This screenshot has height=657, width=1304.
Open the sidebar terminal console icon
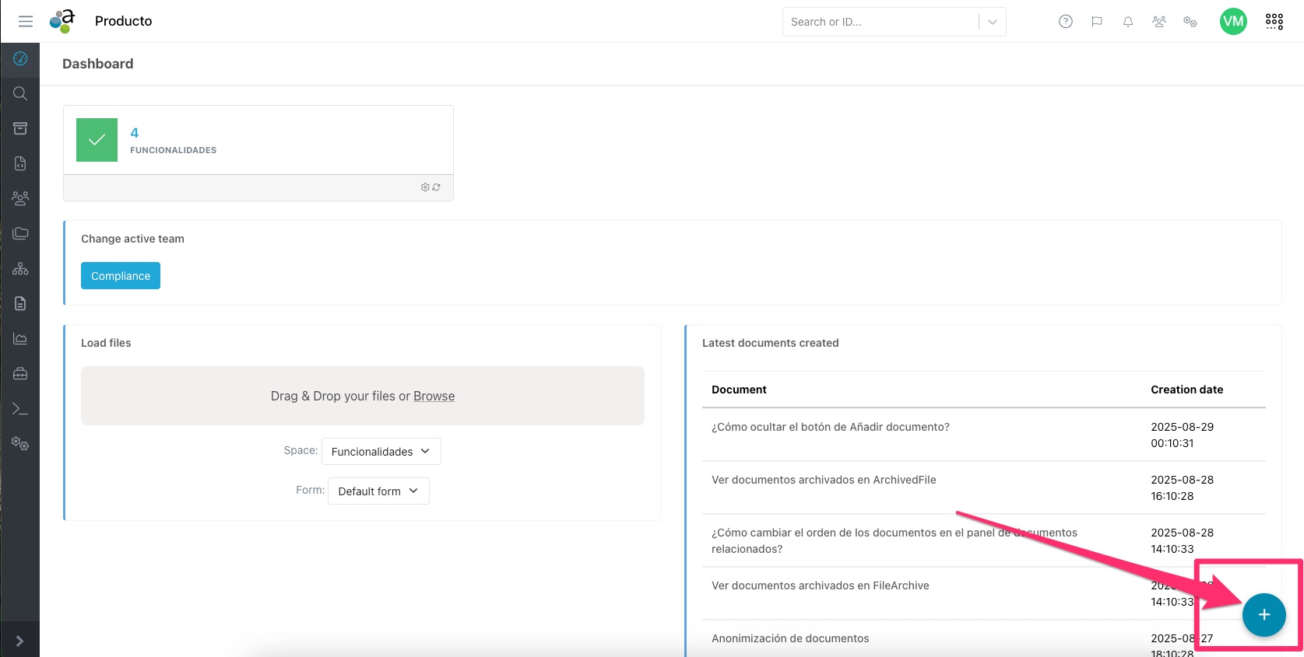[x=20, y=409]
